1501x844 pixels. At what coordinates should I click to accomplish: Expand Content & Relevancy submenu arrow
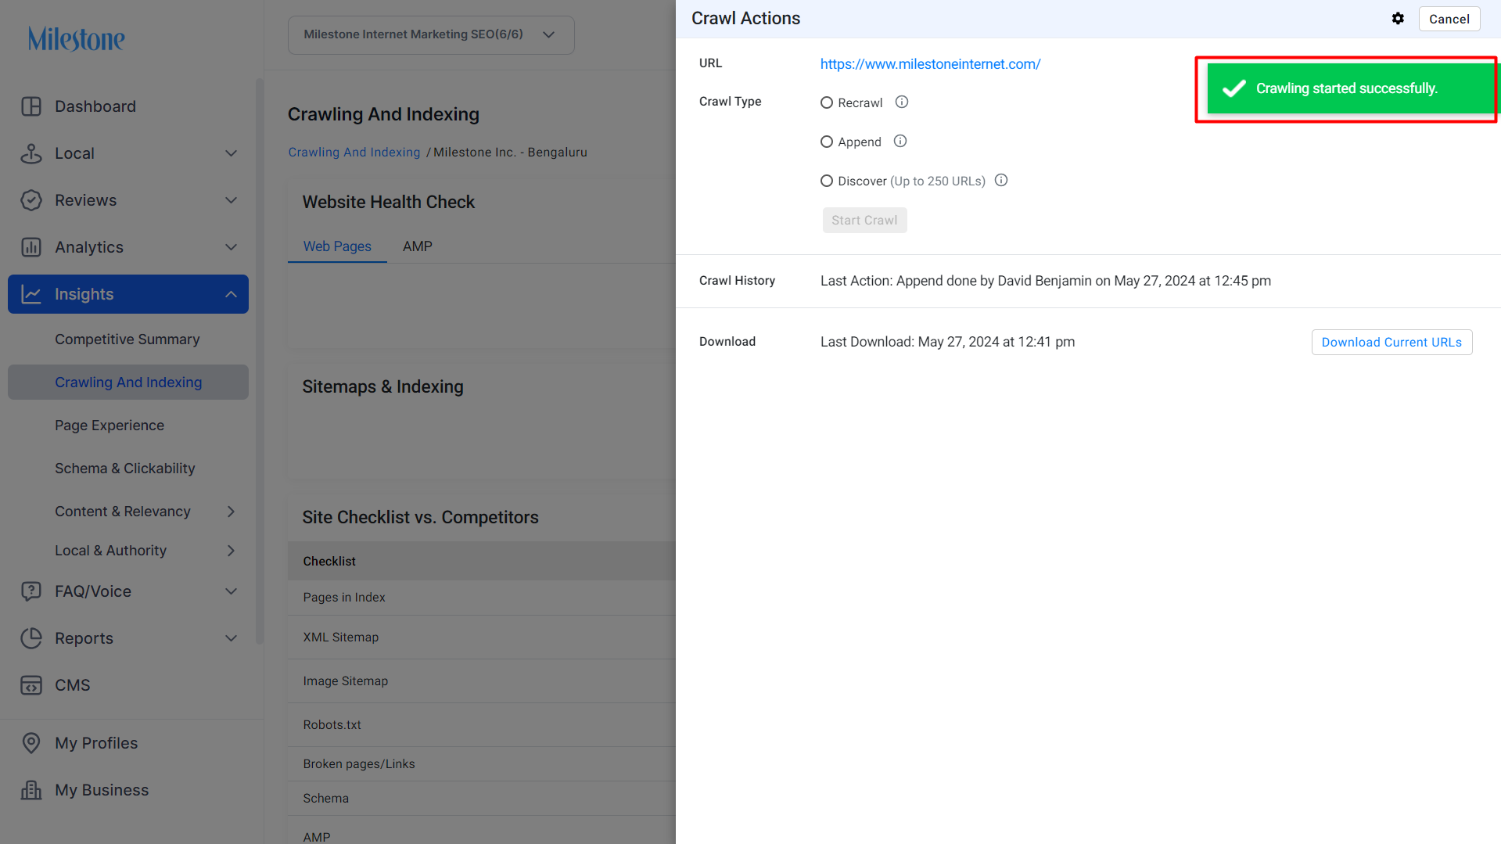click(231, 512)
